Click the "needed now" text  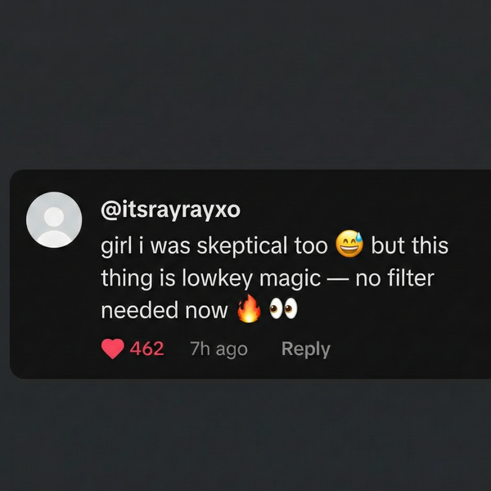pyautogui.click(x=164, y=311)
